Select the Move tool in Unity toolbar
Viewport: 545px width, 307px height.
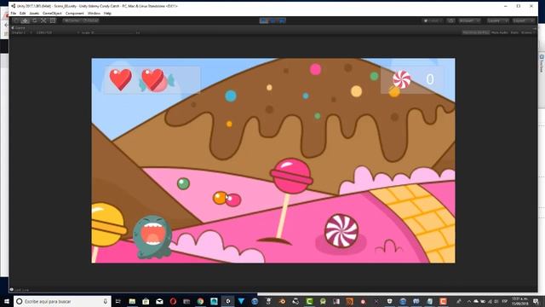pos(25,20)
